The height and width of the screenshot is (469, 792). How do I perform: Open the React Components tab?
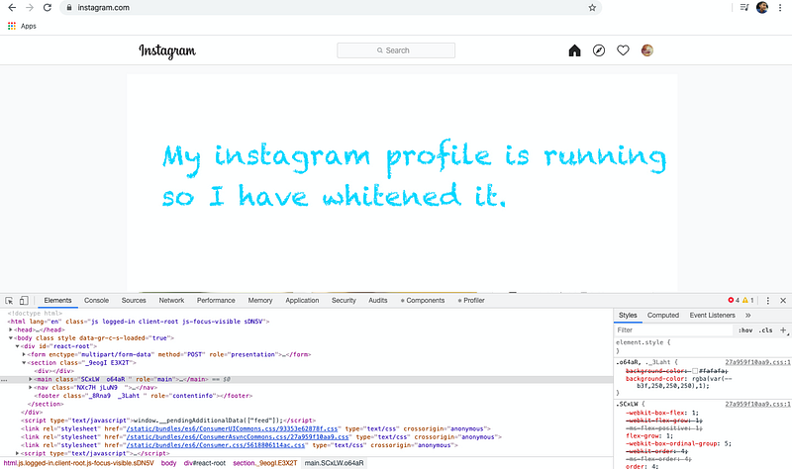(x=423, y=301)
